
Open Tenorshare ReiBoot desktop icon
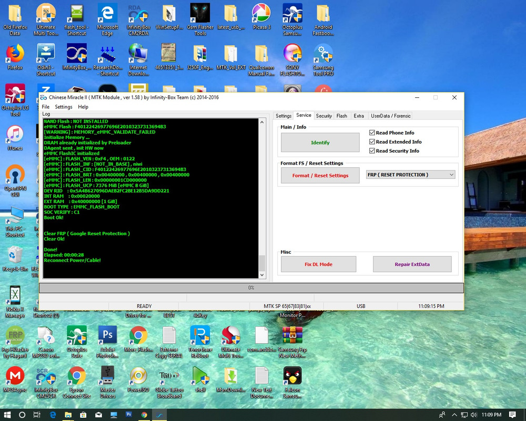pos(200,342)
